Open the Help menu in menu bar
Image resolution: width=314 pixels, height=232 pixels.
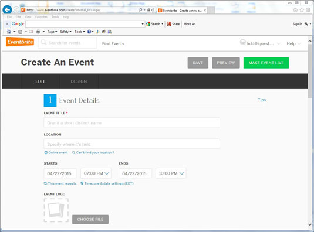click(66, 17)
